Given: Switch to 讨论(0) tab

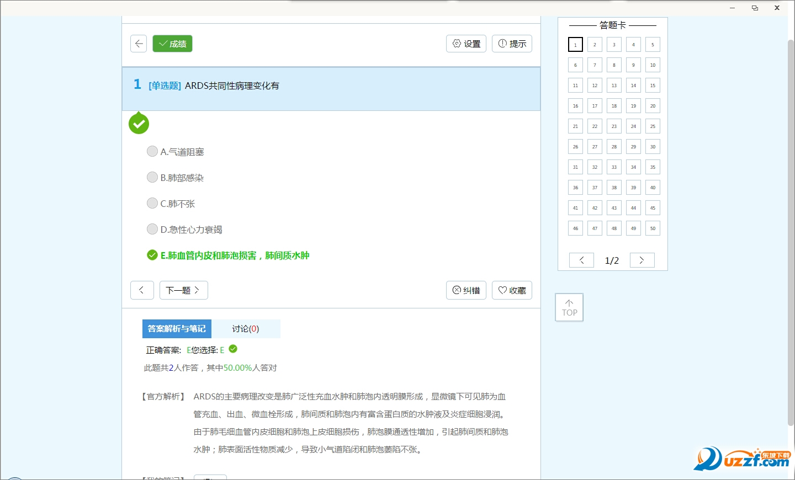Looking at the screenshot, I should tap(246, 329).
